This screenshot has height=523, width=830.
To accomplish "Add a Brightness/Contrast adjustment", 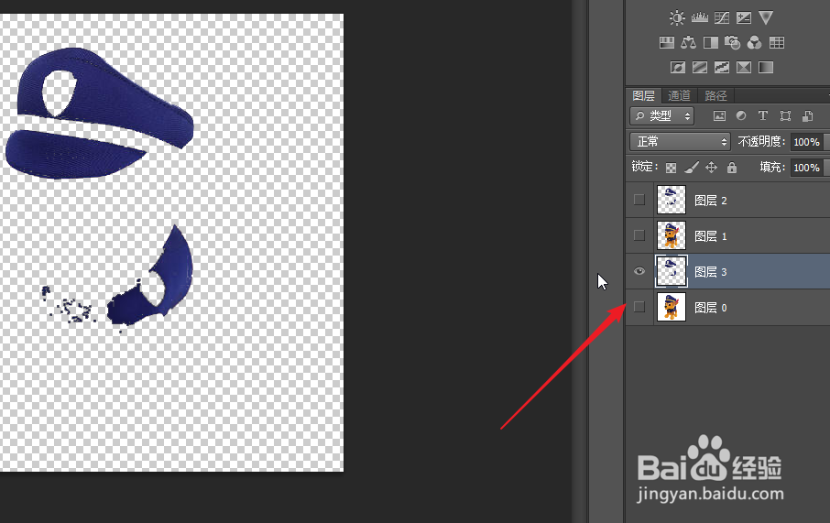I will [677, 18].
